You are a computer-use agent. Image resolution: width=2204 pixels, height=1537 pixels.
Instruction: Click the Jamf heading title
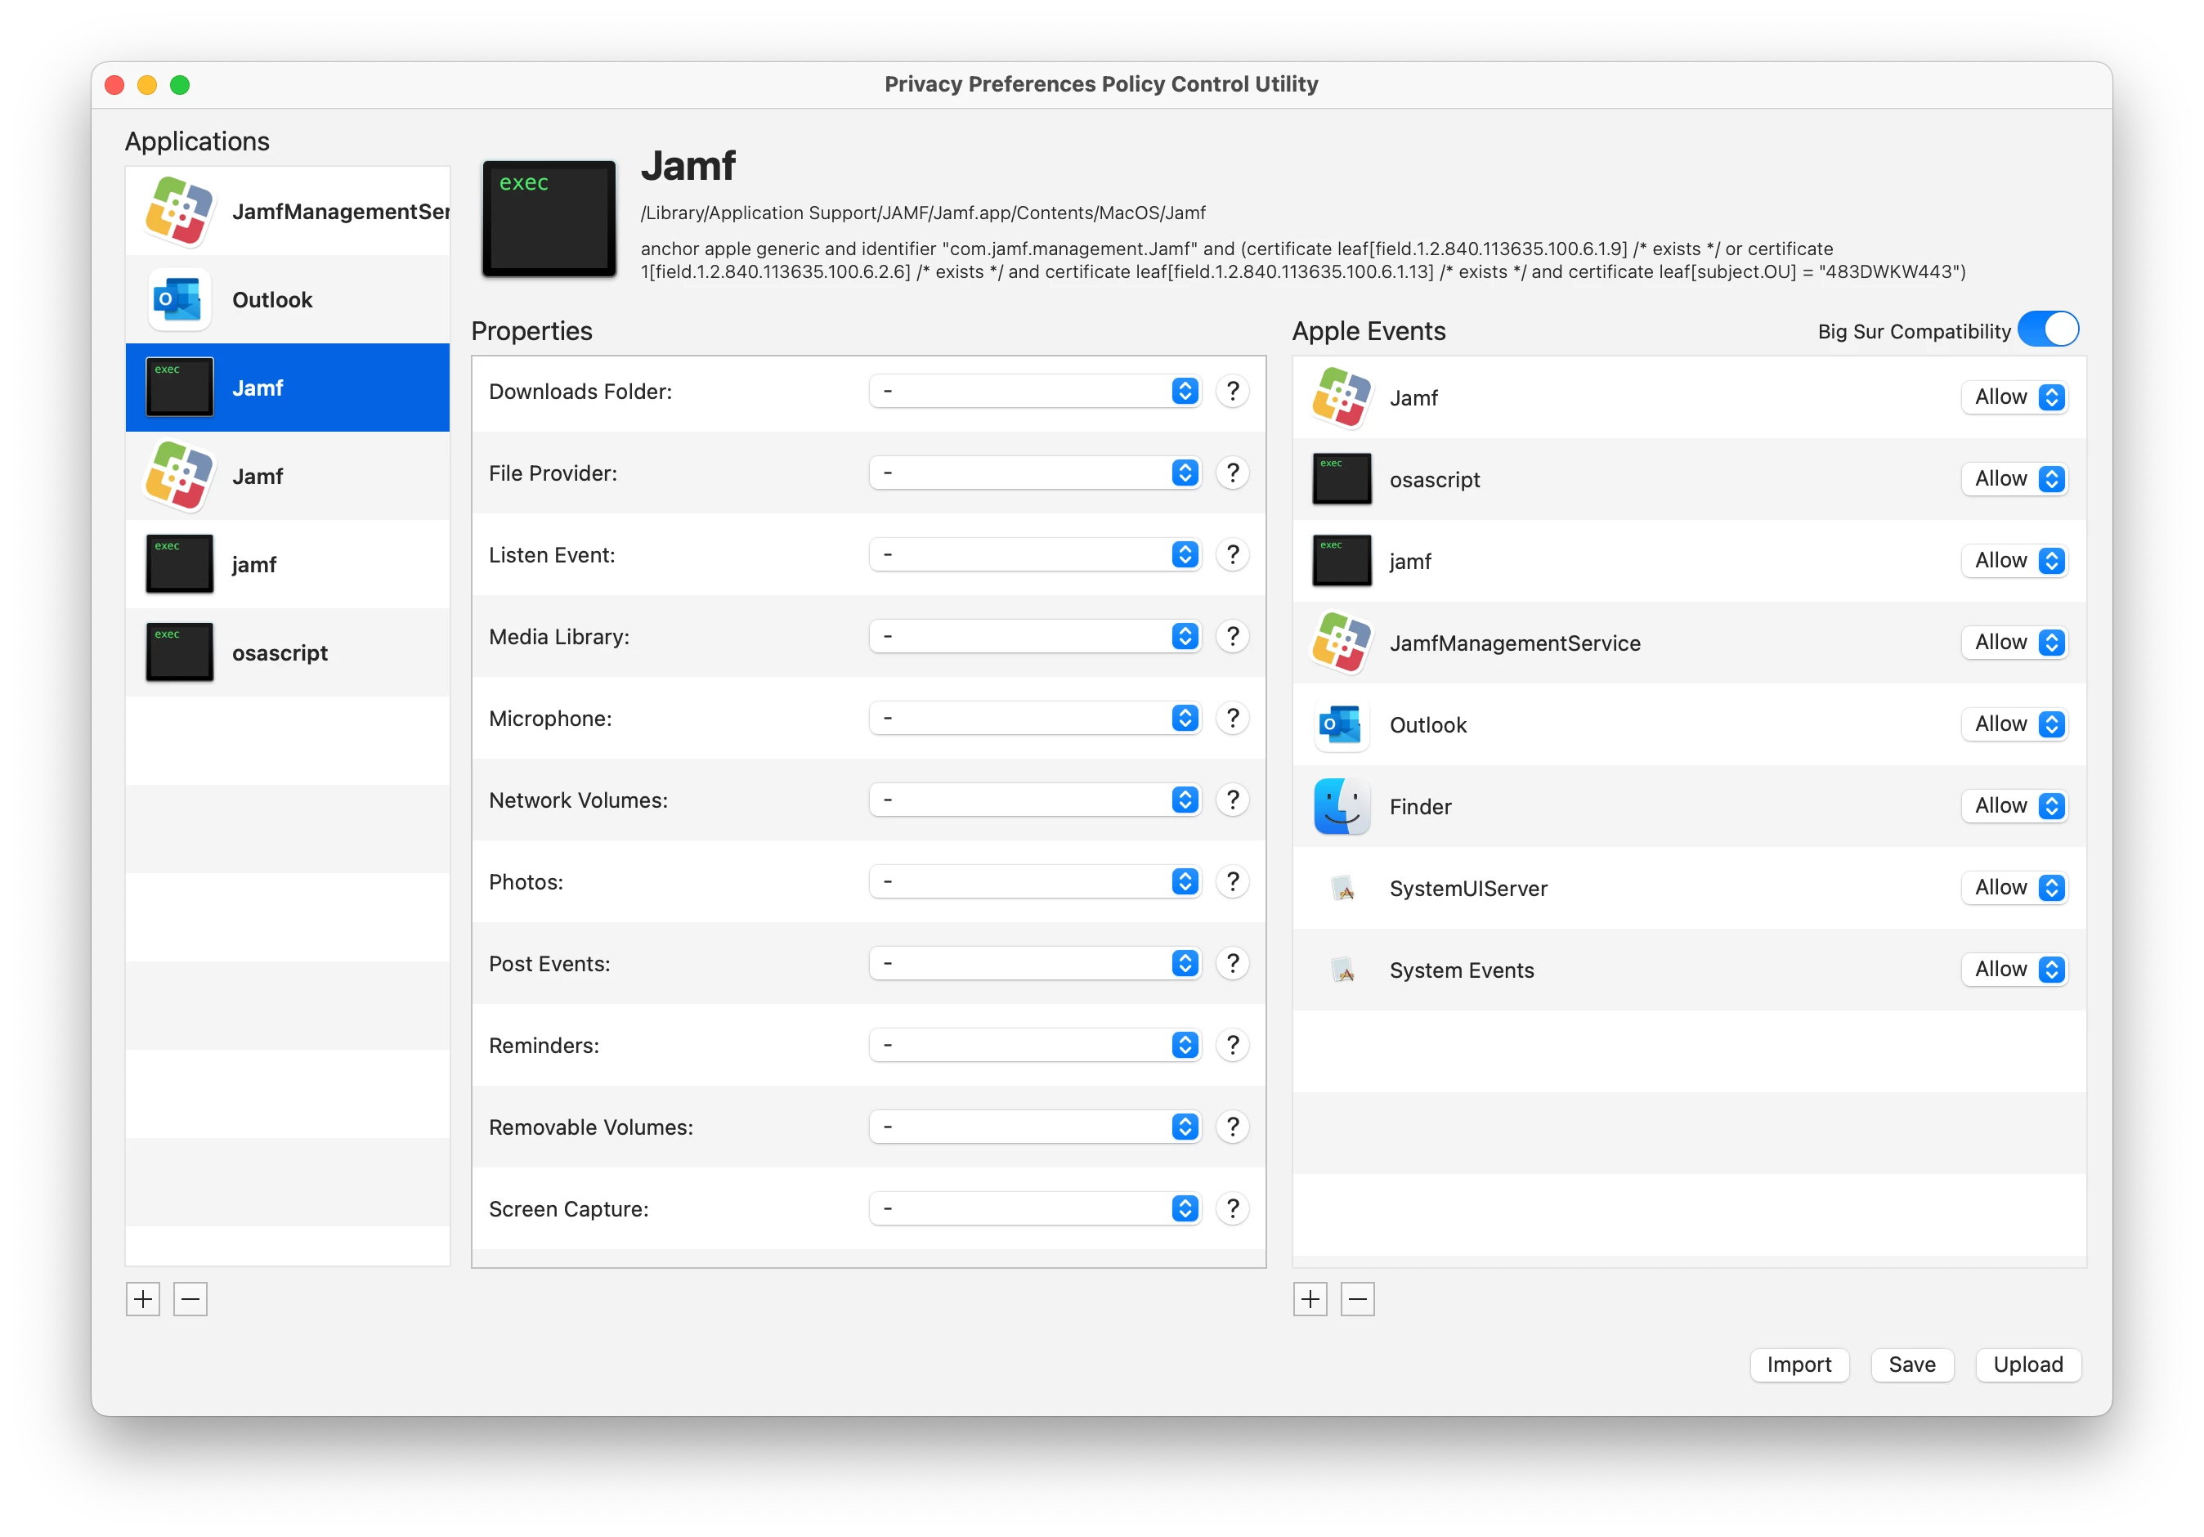(x=688, y=166)
